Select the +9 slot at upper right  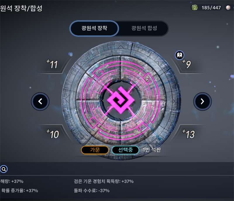click(187, 64)
